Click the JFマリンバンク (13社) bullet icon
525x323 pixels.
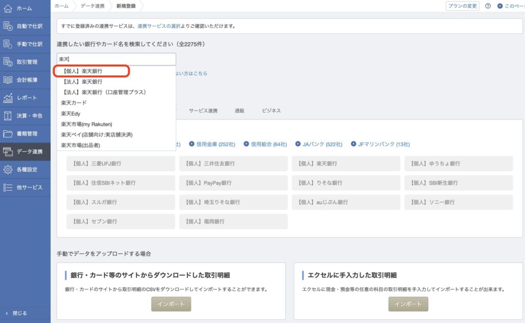[x=353, y=144]
